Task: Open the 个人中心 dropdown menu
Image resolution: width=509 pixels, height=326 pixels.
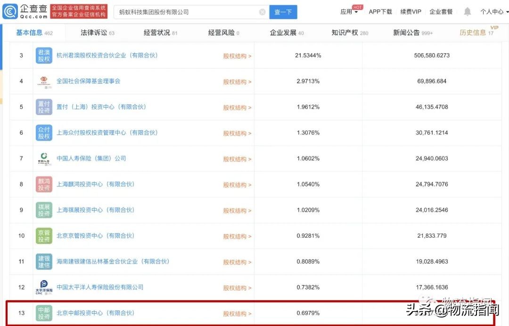Action: [492, 11]
